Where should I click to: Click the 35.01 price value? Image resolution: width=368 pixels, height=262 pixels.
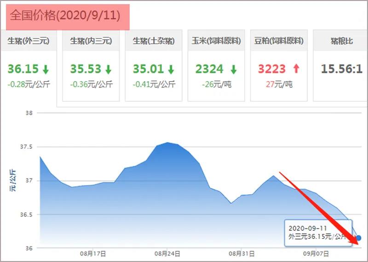pyautogui.click(x=148, y=69)
